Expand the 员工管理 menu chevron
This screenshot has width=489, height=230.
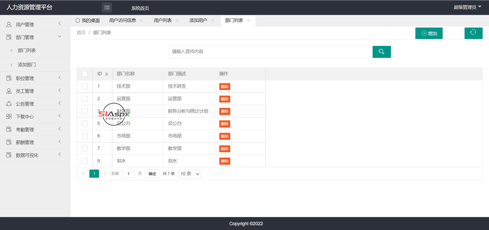[60, 90]
